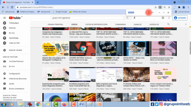Open the TEMA OSCURO video thumbnail

[82, 48]
